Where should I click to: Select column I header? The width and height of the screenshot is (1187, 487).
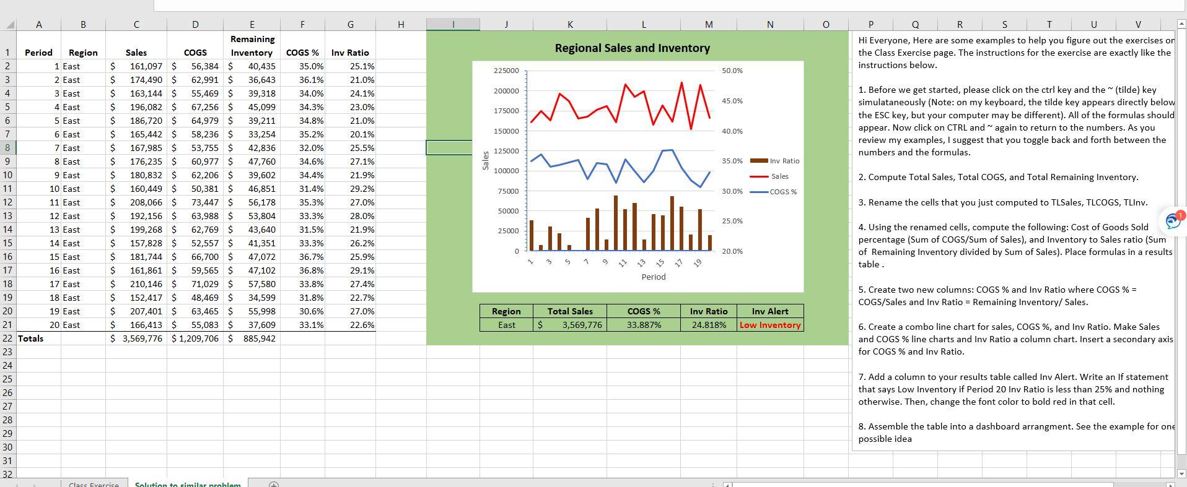point(453,25)
